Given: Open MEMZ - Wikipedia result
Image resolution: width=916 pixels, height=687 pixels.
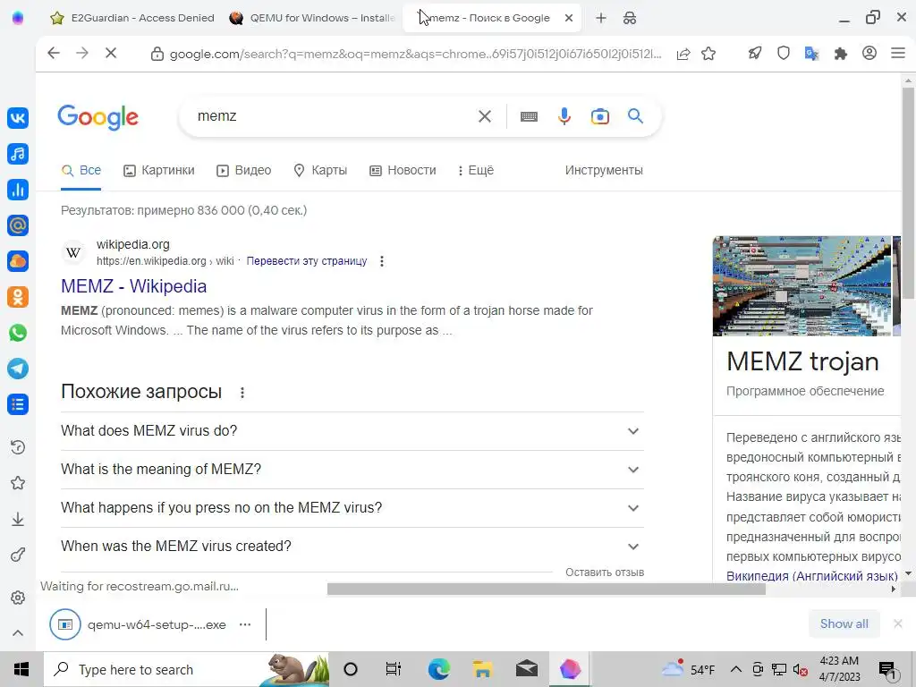Looking at the screenshot, I should (x=134, y=286).
